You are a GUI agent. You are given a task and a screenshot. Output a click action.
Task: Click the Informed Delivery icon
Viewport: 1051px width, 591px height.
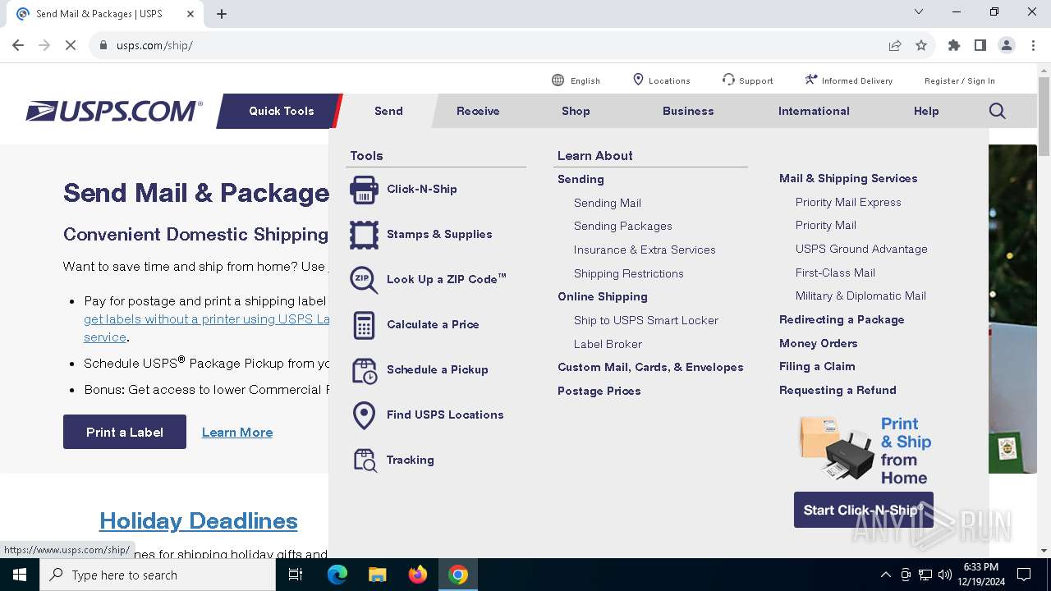[811, 80]
